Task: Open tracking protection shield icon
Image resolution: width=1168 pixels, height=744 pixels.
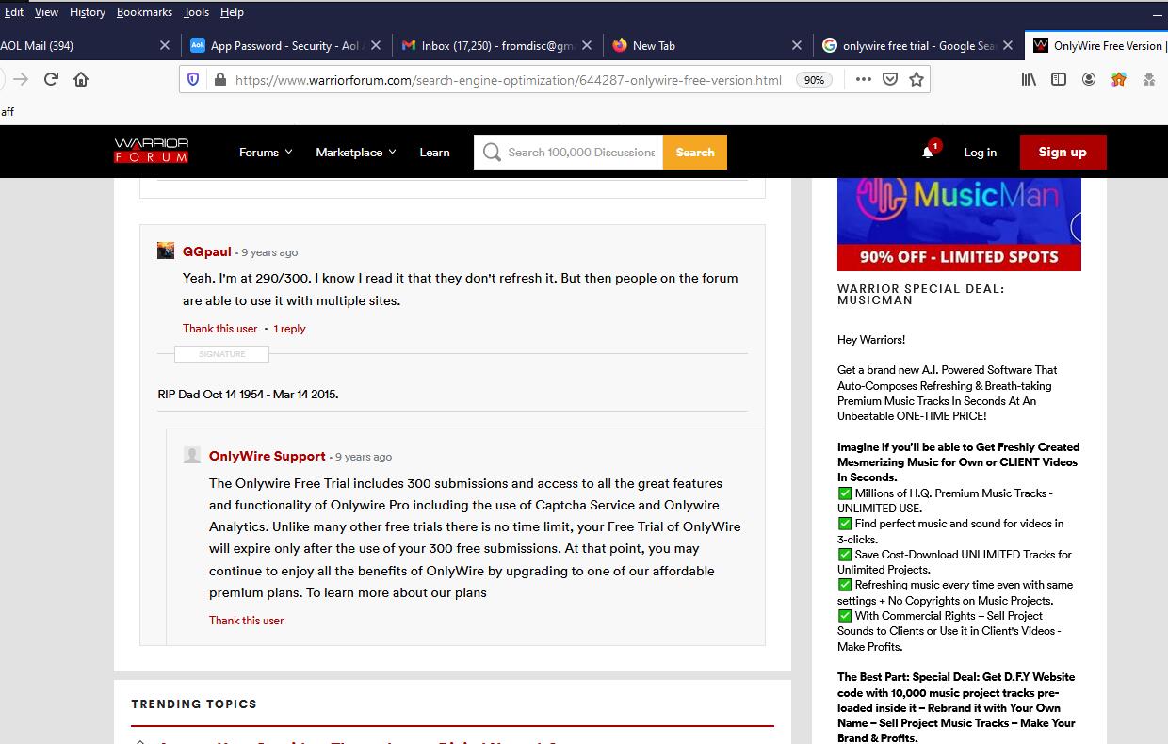Action: pos(193,80)
